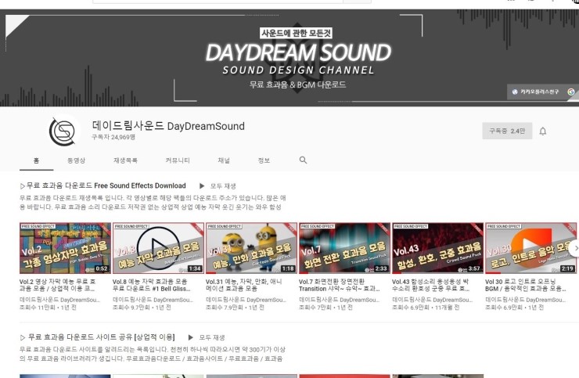Open the Vol.43 함성, 환호, 군중 효과음 thumbnail
The height and width of the screenshot is (378, 579).
pyautogui.click(x=437, y=248)
